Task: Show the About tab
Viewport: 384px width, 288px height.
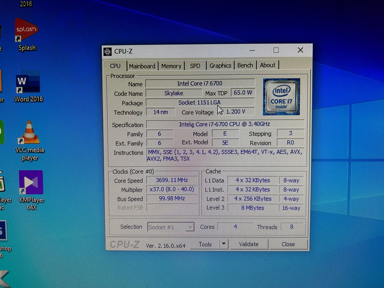Action: click(x=267, y=65)
